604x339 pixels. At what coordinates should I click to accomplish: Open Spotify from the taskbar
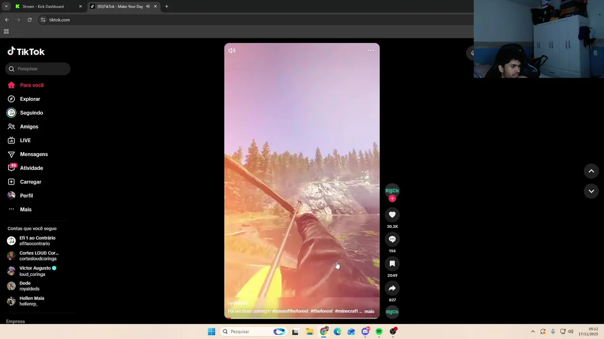pyautogui.click(x=379, y=331)
